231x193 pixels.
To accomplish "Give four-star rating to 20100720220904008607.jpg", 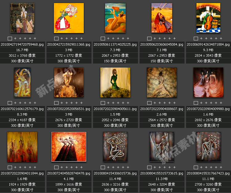I will [170, 103].
